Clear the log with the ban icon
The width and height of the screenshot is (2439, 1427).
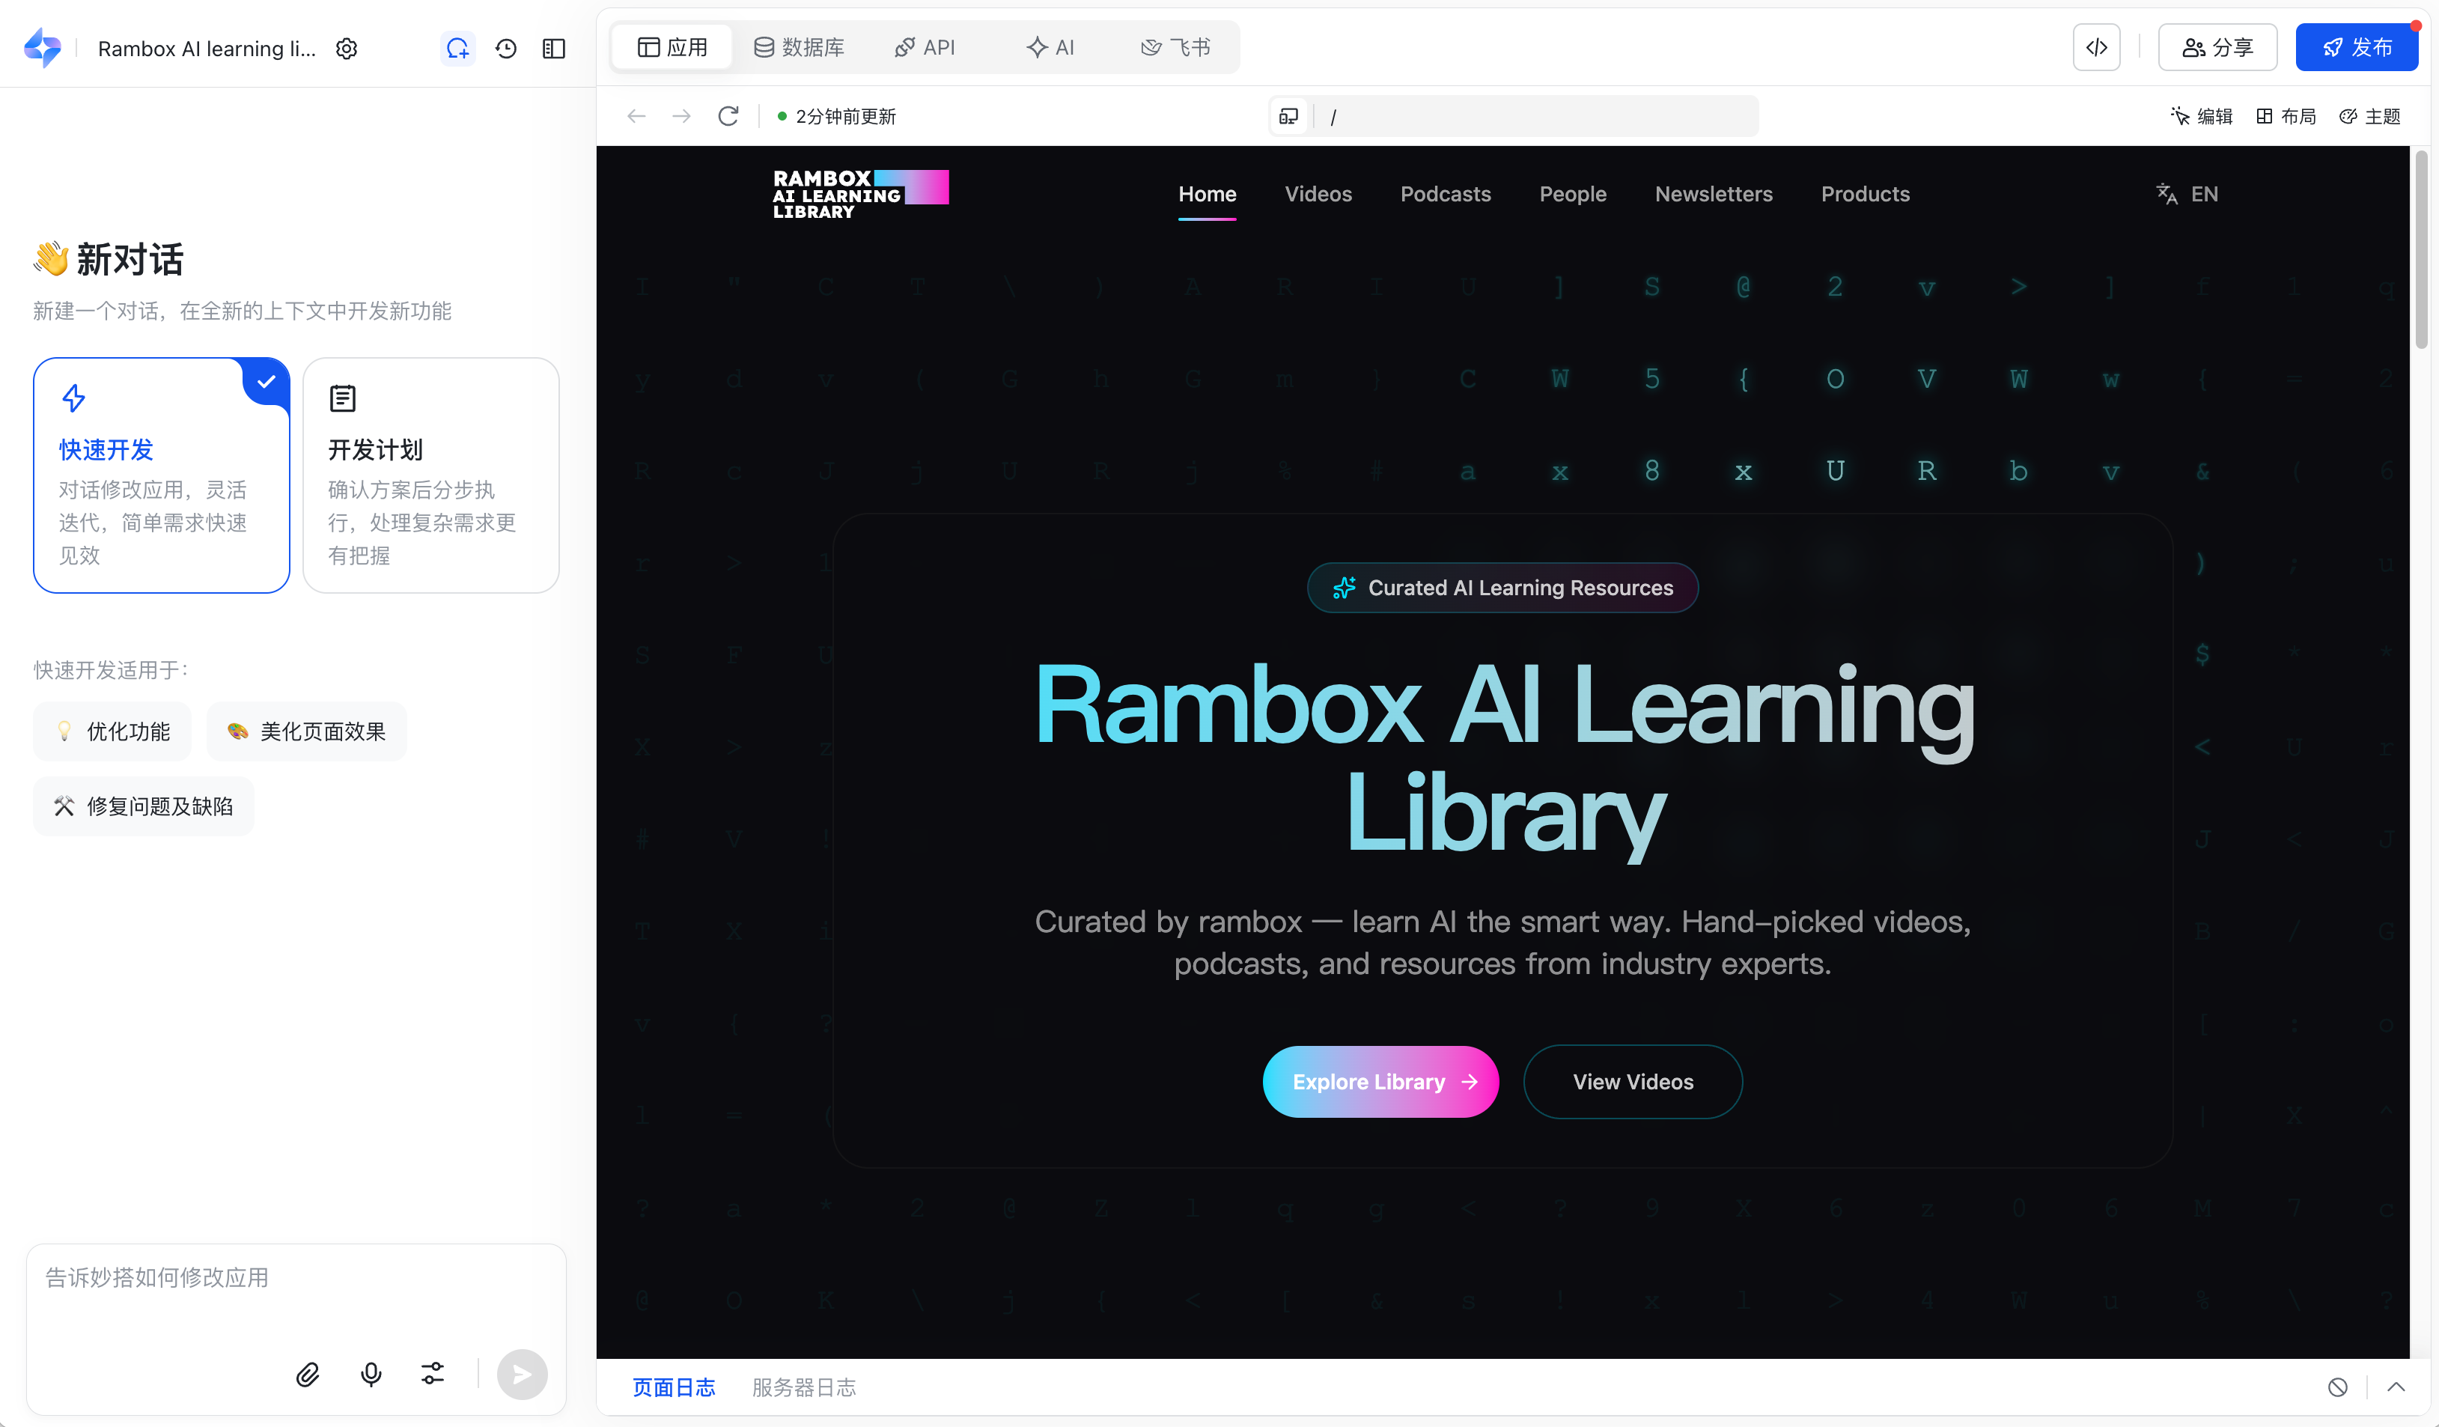coord(2337,1387)
